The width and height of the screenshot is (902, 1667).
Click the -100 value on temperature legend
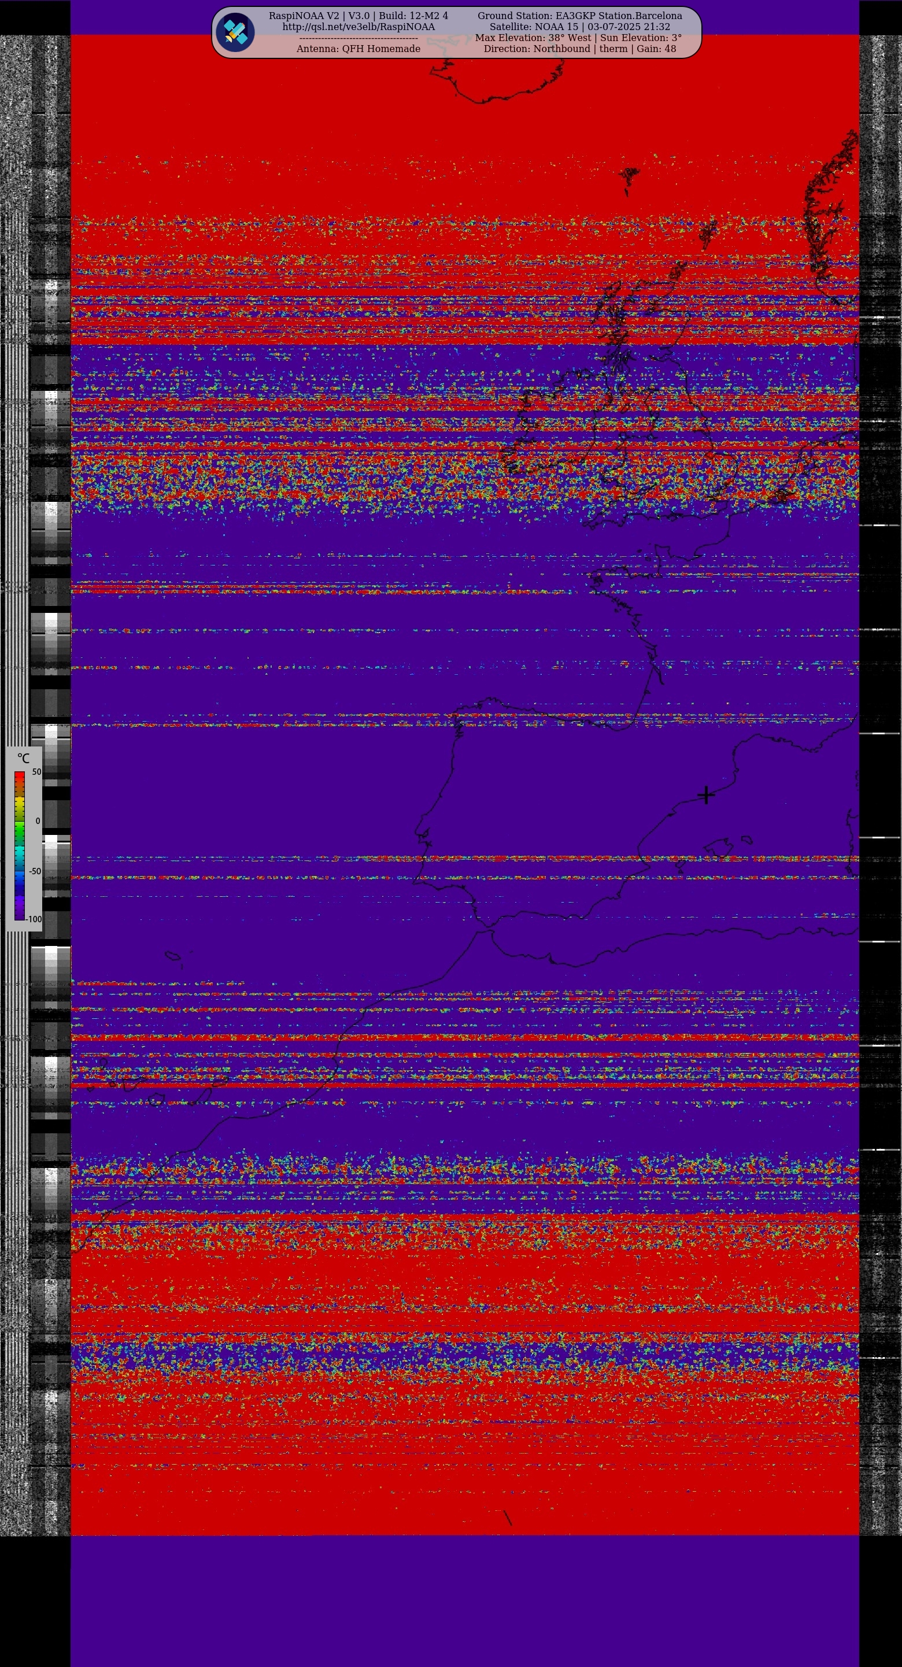34,919
